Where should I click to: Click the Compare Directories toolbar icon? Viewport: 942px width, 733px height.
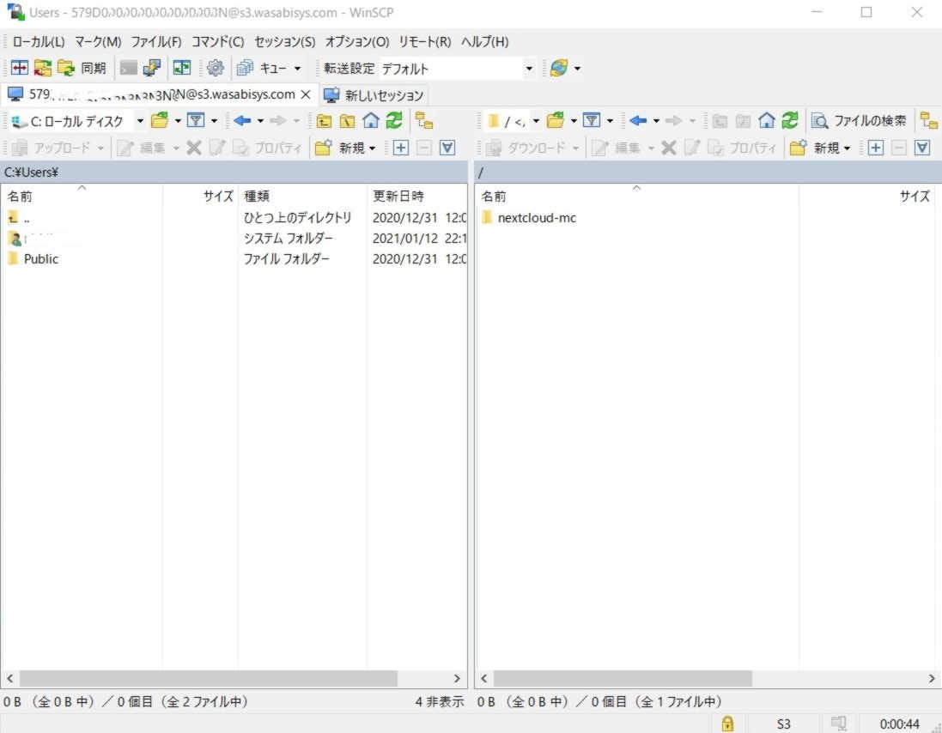coord(20,68)
